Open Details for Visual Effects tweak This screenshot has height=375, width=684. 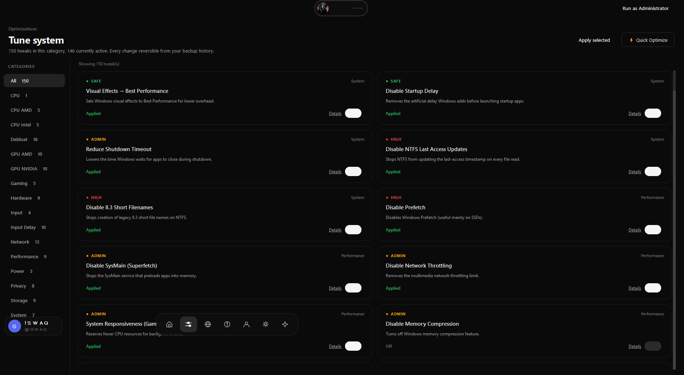[x=335, y=114]
